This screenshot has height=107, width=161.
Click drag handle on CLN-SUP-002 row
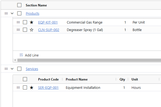pos(18,30)
